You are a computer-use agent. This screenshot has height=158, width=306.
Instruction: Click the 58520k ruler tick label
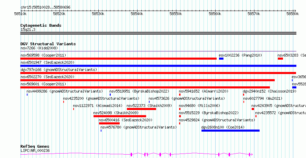point(59,14)
